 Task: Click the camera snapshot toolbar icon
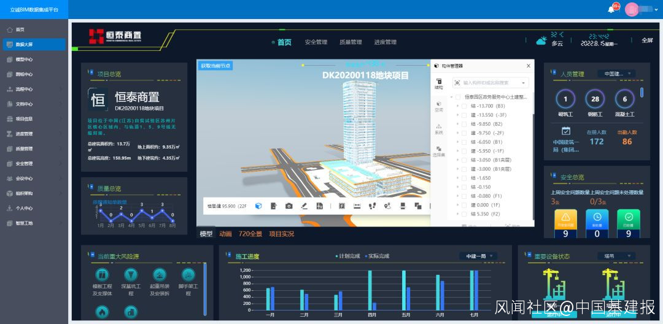(x=289, y=206)
